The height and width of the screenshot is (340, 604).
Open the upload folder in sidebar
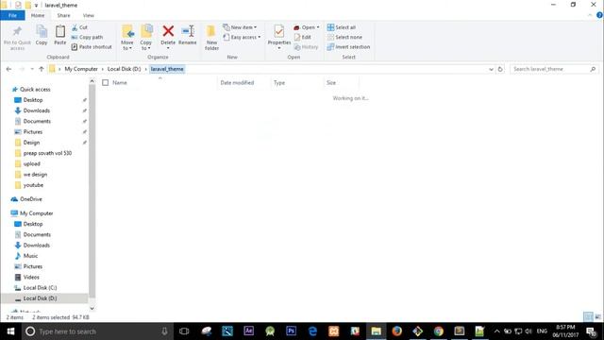point(31,163)
